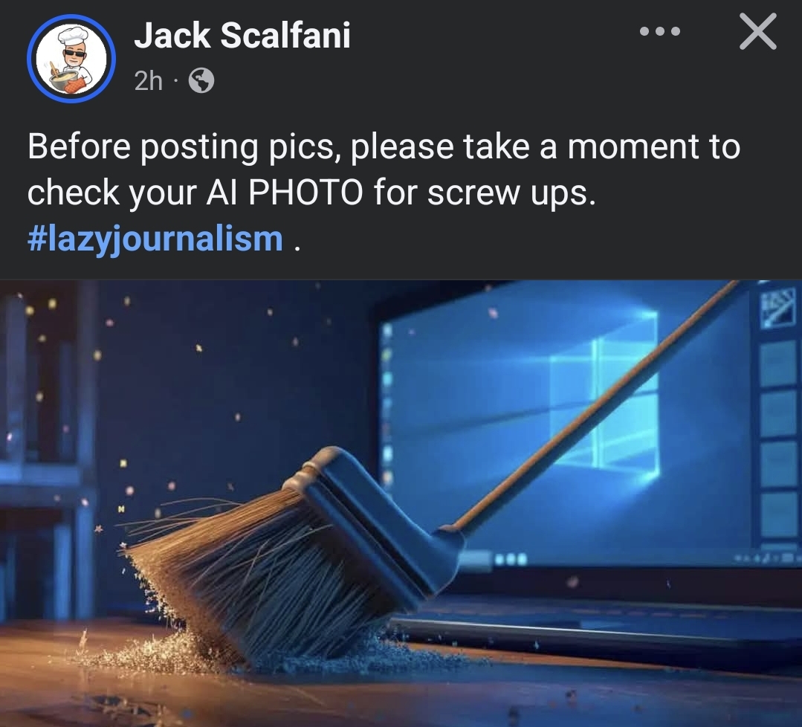Visit the Jack Scalfani profile name
Screen dimensions: 802x727
[242, 35]
